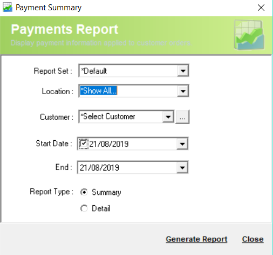273x255 pixels.
Task: Close the Payment Summary window with X
Action: coord(261,8)
